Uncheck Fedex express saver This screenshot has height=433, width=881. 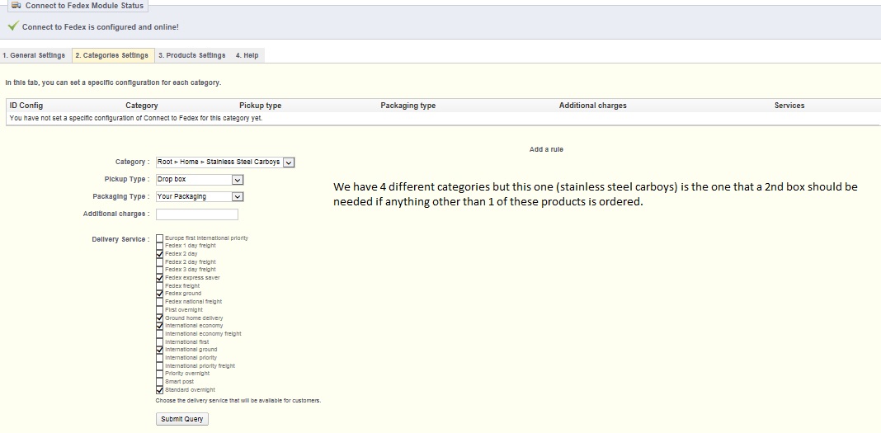point(159,278)
